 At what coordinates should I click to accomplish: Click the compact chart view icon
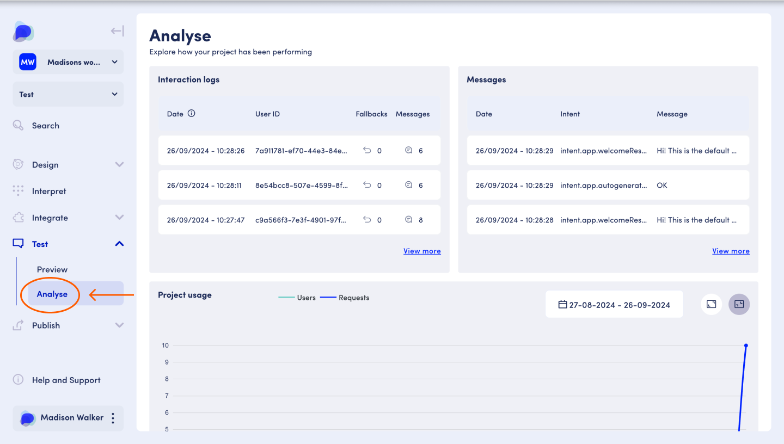point(739,304)
